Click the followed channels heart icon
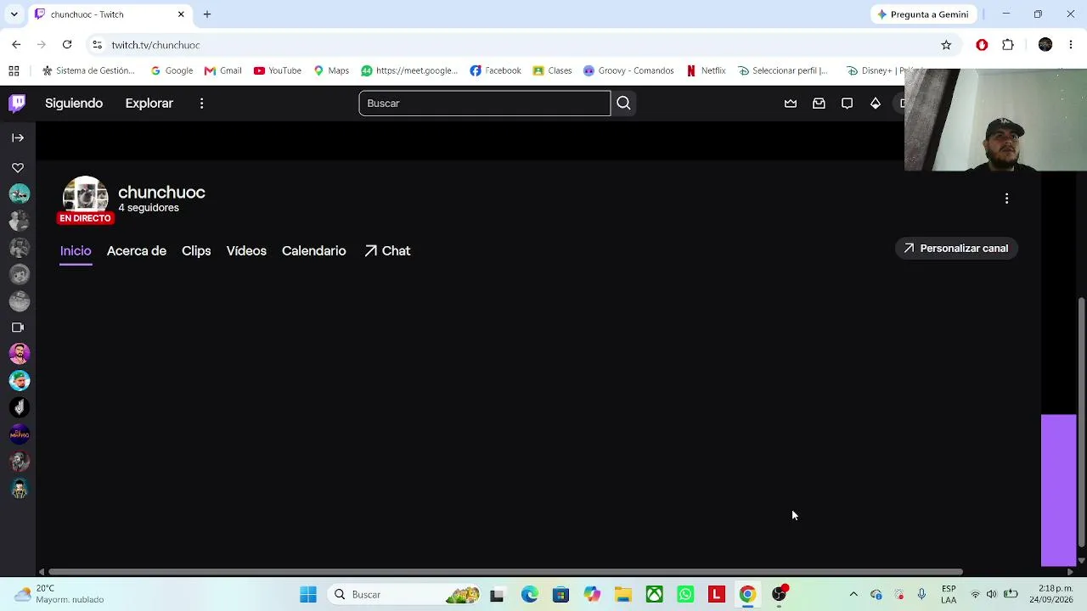The height and width of the screenshot is (611, 1087). coord(18,168)
